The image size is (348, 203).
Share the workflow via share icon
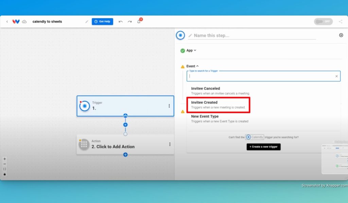(x=341, y=21)
